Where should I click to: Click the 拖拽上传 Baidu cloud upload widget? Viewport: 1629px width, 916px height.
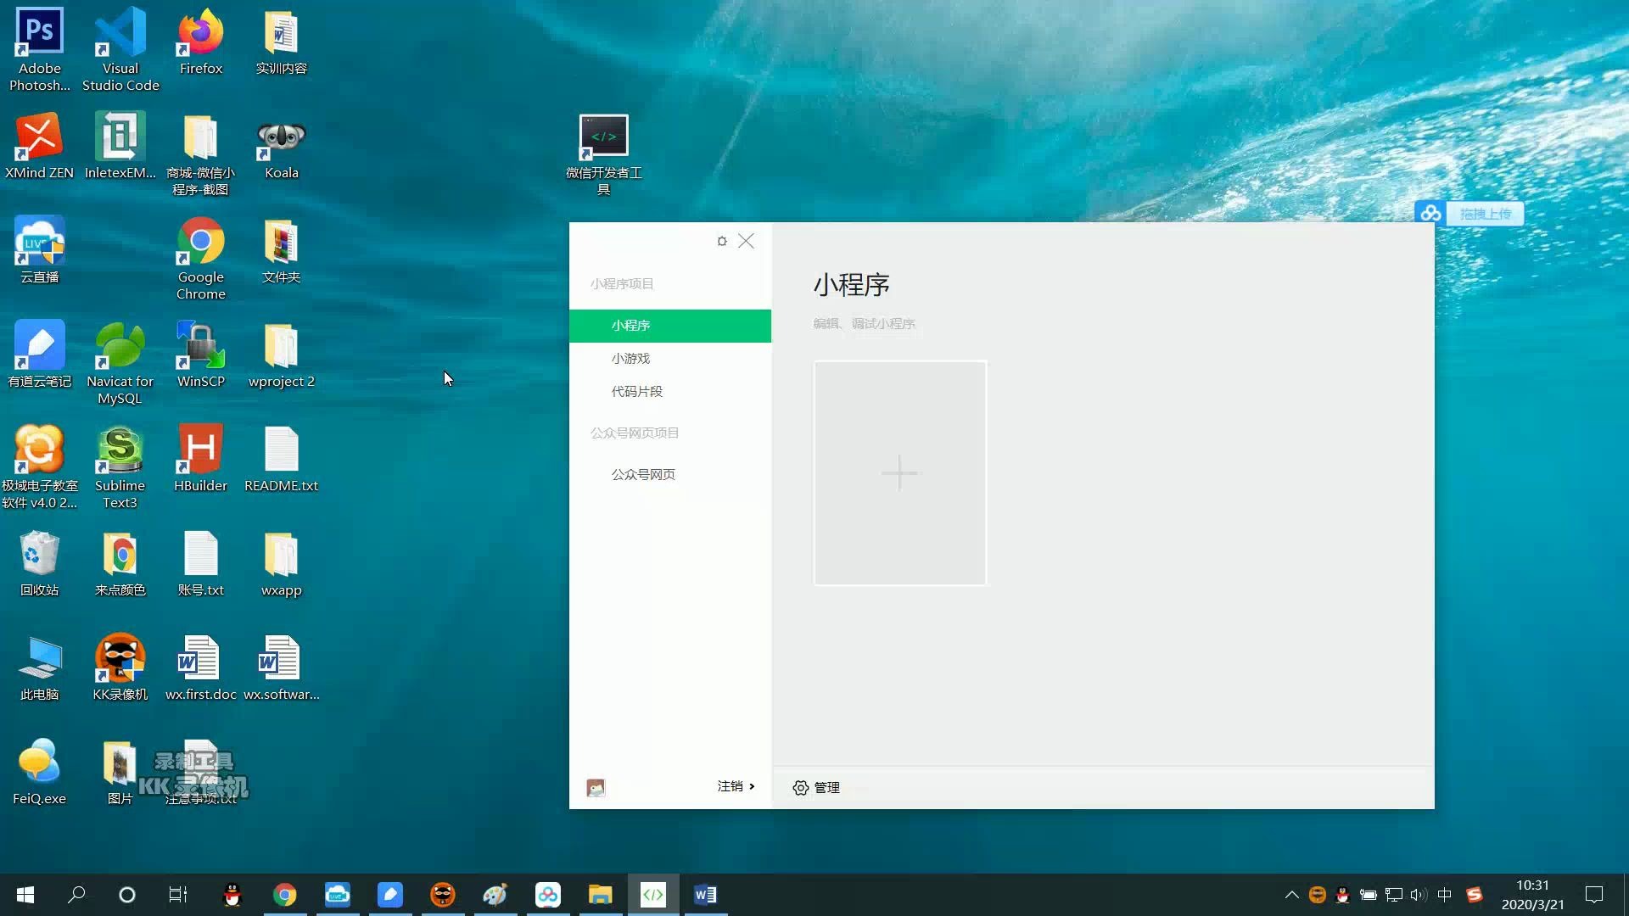pyautogui.click(x=1469, y=214)
